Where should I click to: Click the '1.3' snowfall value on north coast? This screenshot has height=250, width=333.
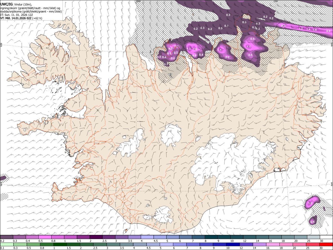click(x=189, y=49)
